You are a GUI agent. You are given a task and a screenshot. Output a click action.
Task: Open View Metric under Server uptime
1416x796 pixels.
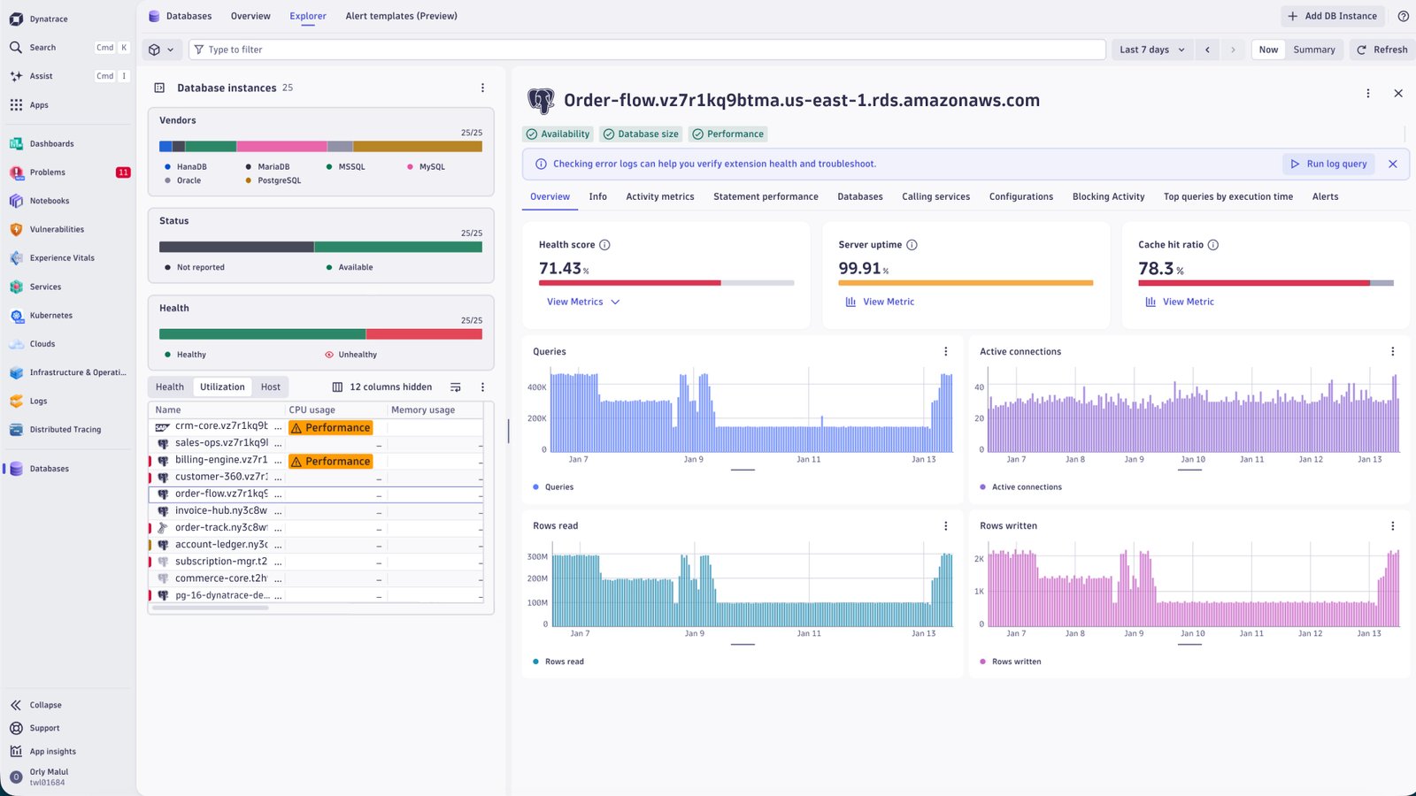tap(880, 302)
